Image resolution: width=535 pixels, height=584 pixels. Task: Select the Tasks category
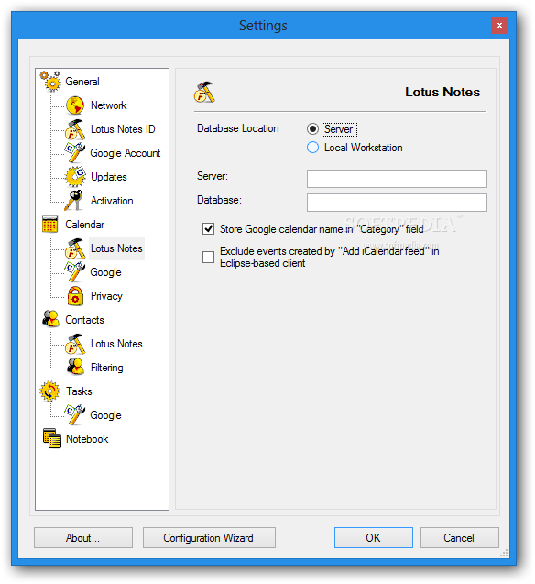[x=79, y=391]
